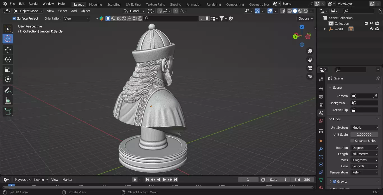This screenshot has height=195, width=383.
Task: Open the Mass Kilograms dropdown
Action: tap(364, 160)
